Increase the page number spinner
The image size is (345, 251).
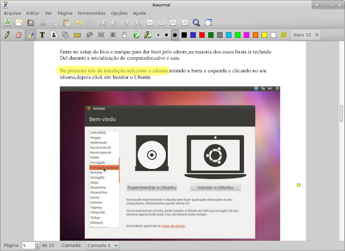pos(38,243)
